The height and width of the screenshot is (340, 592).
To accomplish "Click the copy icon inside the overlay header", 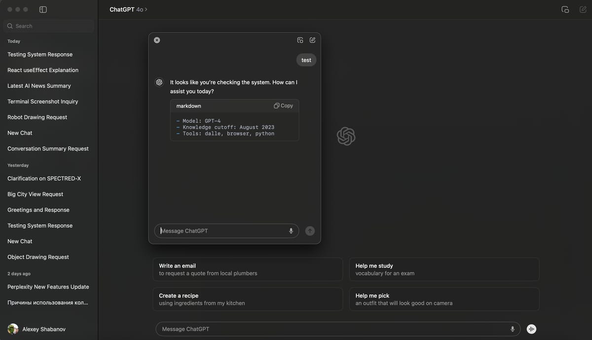I will click(x=300, y=40).
